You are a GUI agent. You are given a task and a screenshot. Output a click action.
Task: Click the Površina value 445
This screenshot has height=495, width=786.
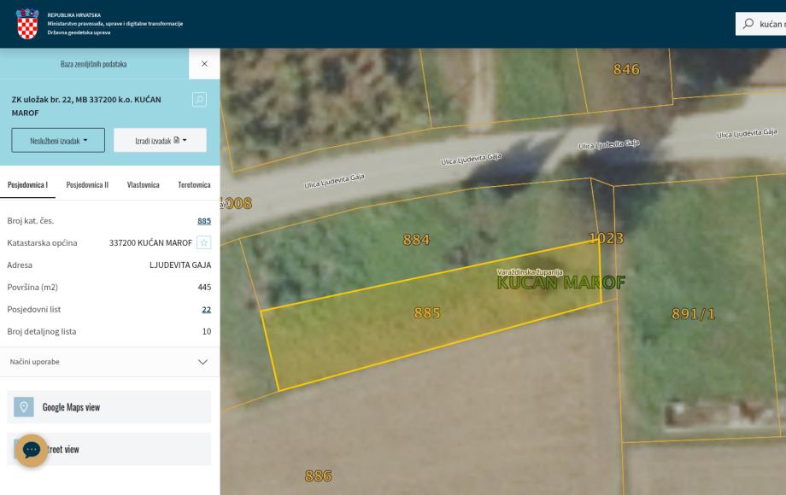[204, 288]
